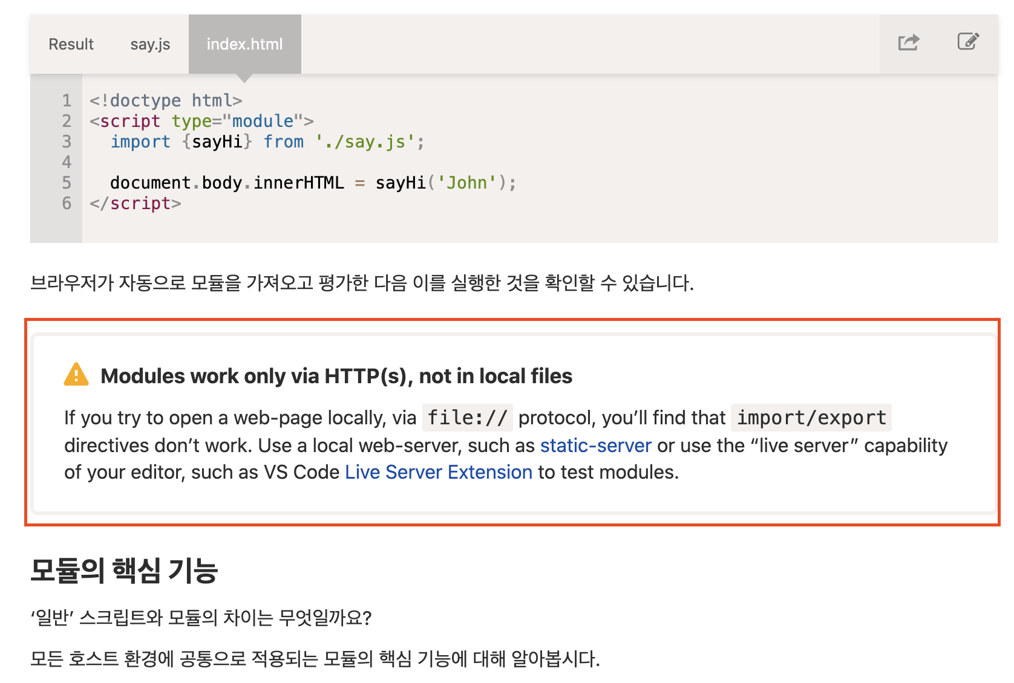Click the code line importing sayHi
1014x683 pixels.
[267, 141]
